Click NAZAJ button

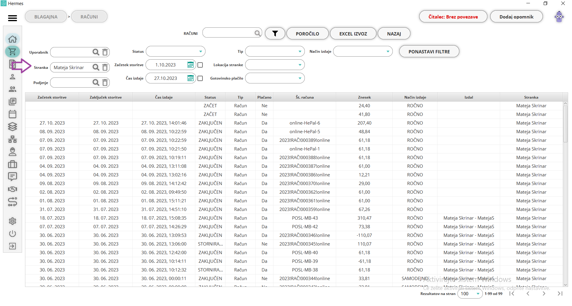pos(394,33)
